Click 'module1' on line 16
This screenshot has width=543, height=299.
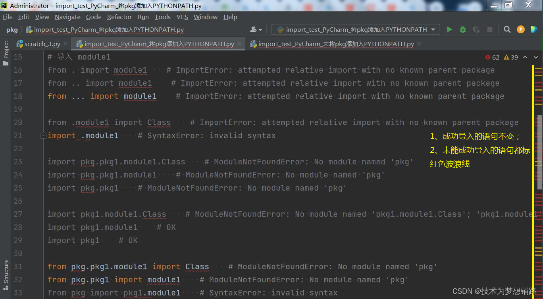pos(130,70)
